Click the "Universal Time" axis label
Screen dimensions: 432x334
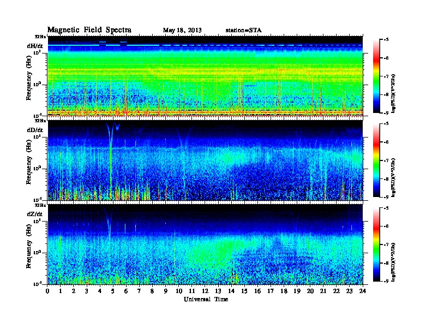tap(206, 299)
